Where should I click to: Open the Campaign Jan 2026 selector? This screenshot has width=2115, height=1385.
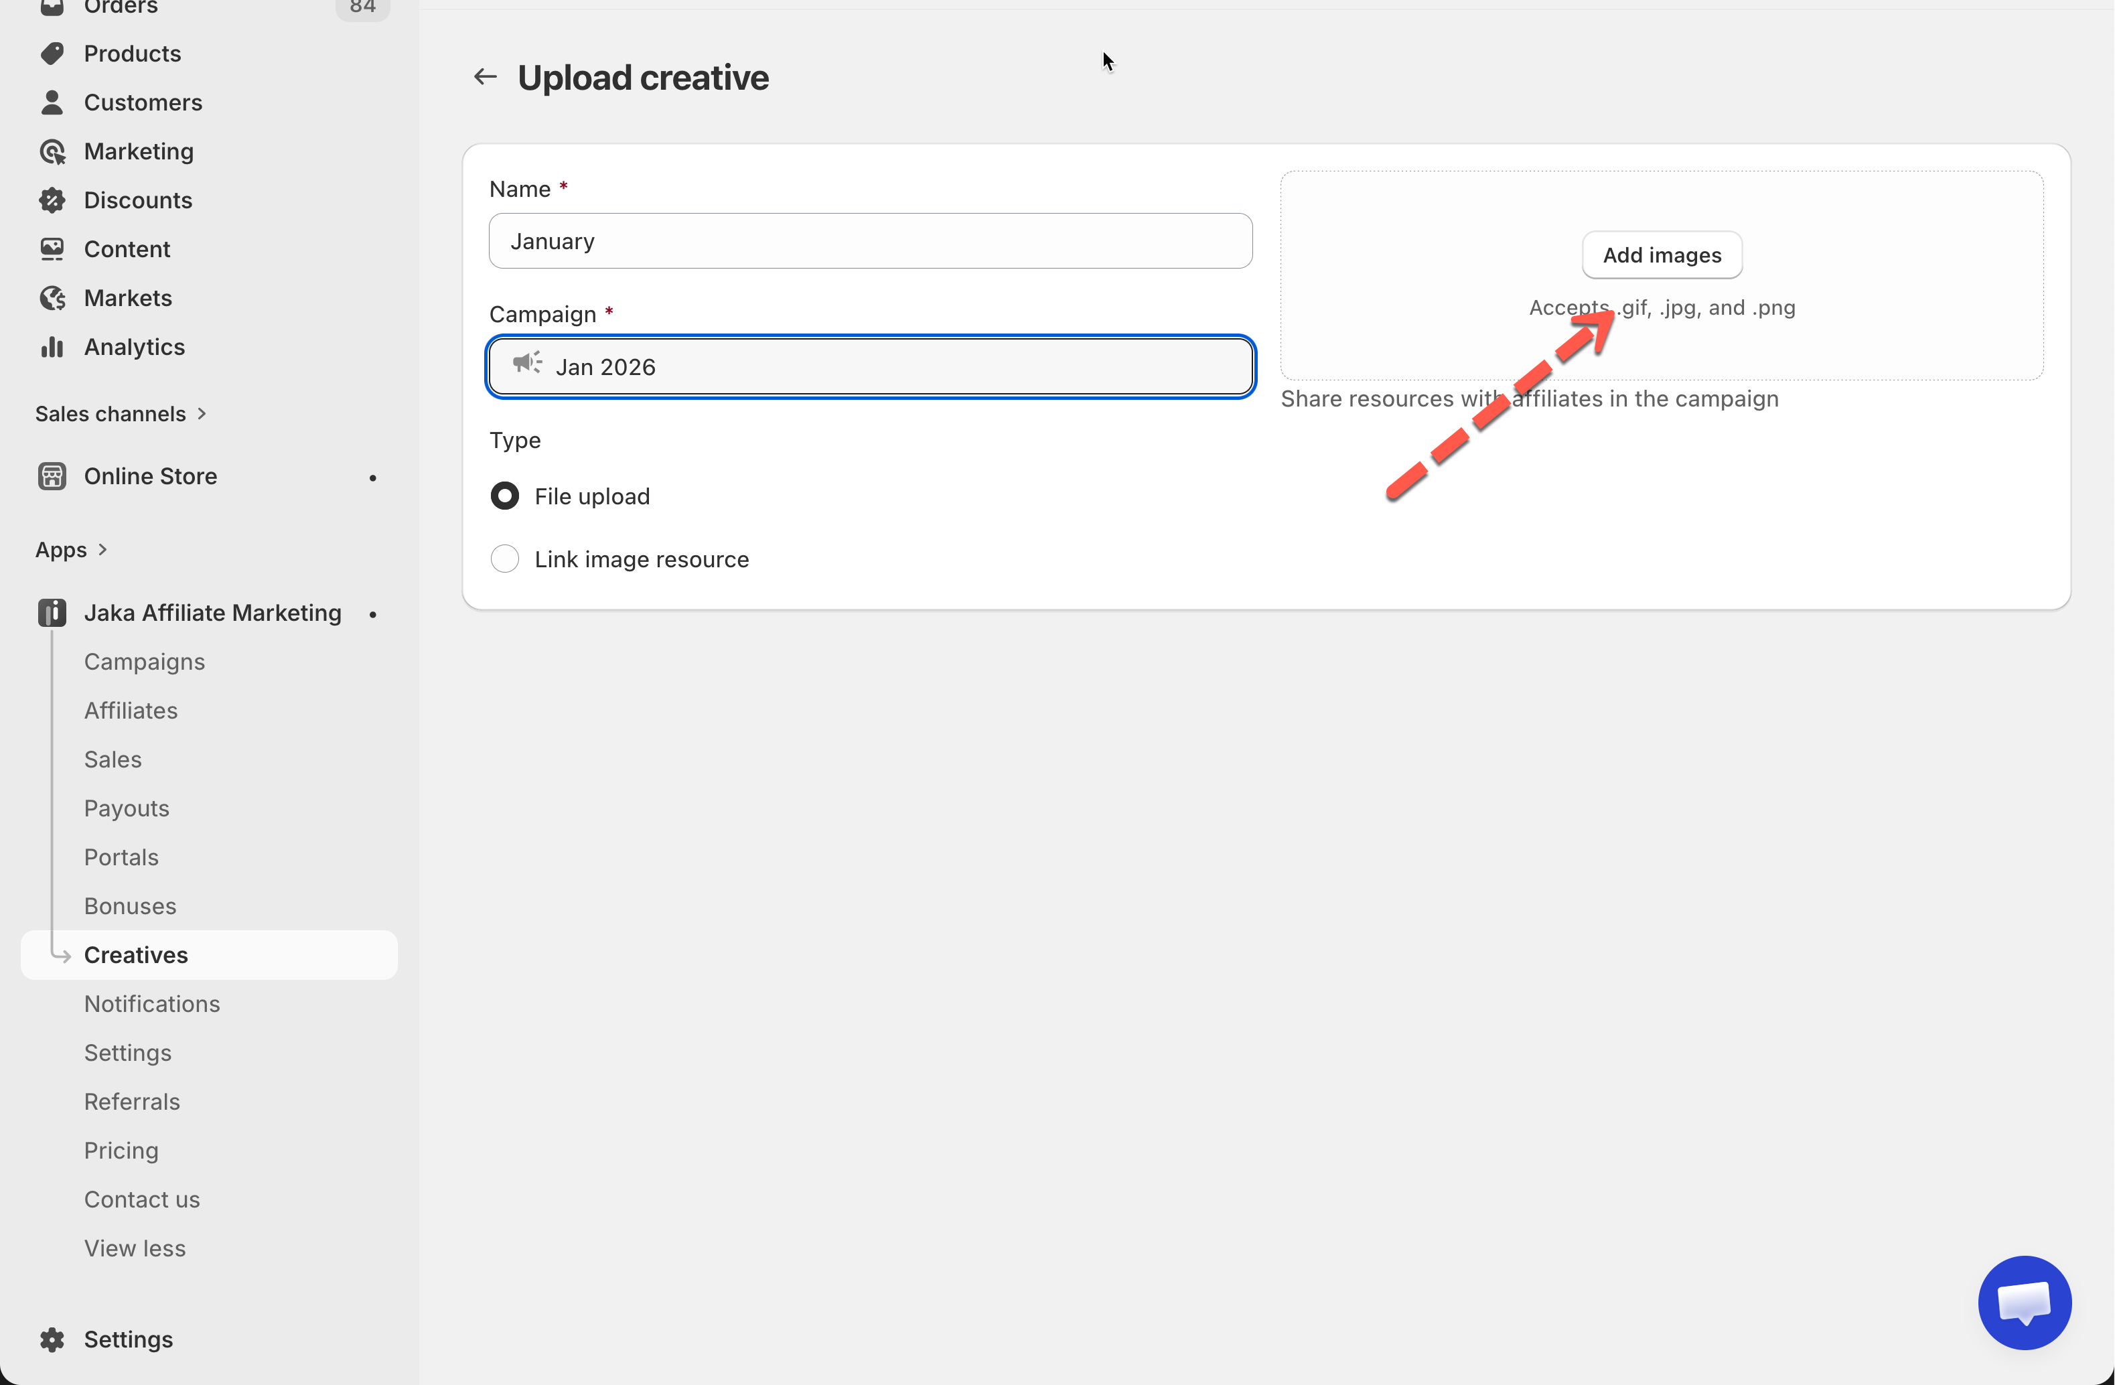click(x=870, y=367)
